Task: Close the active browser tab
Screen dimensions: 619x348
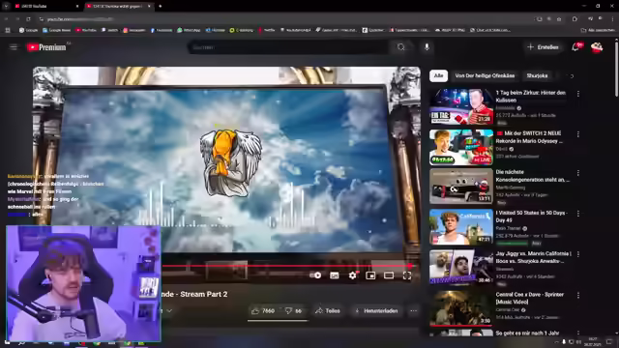Action: [x=149, y=7]
